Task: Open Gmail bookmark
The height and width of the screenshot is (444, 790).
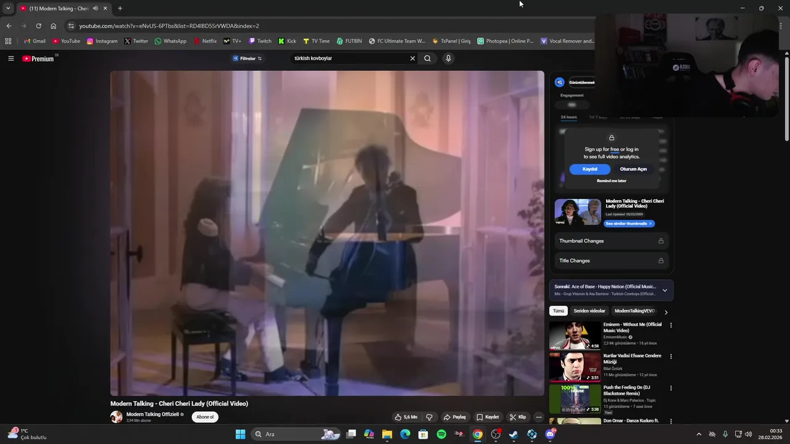Action: (35, 41)
